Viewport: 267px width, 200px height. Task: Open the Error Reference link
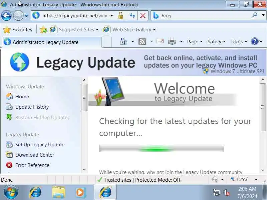[32, 165]
